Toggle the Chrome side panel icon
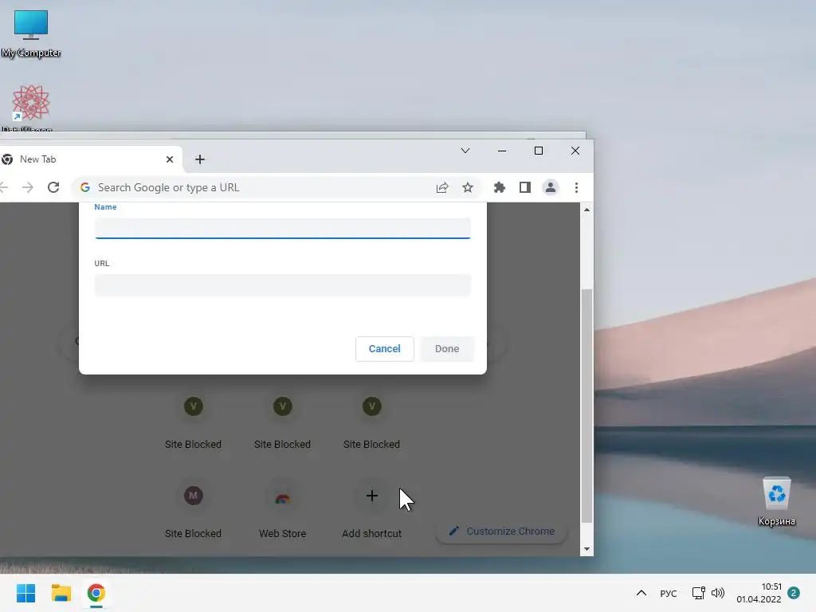This screenshot has width=816, height=612. coord(525,187)
